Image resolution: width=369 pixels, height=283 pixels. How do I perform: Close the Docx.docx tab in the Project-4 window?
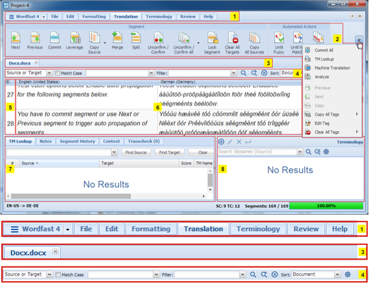(x=36, y=63)
